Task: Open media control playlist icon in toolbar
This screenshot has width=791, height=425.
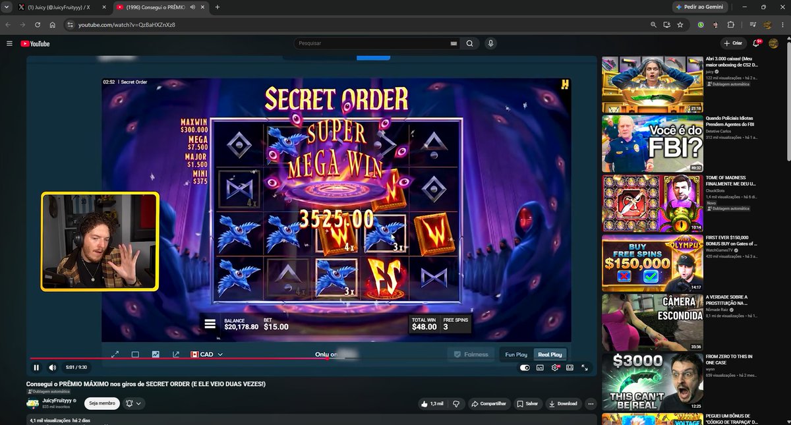Action: [x=752, y=25]
